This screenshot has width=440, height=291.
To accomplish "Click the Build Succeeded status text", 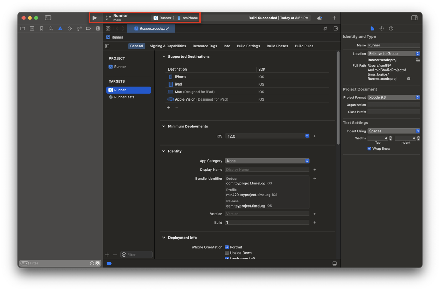I will point(278,18).
